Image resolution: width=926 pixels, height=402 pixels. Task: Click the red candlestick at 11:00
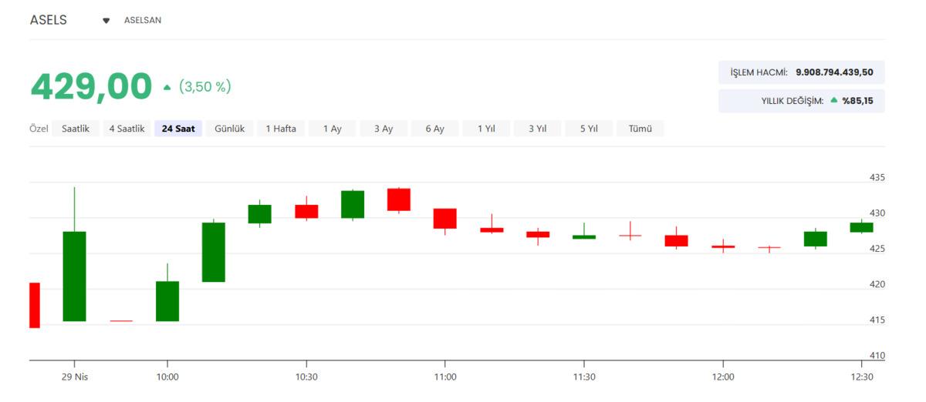point(445,218)
